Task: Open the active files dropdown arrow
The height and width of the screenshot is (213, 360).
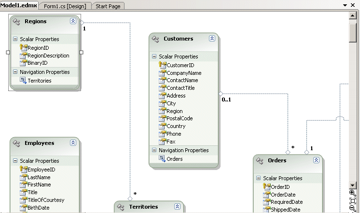Action: 345,5
